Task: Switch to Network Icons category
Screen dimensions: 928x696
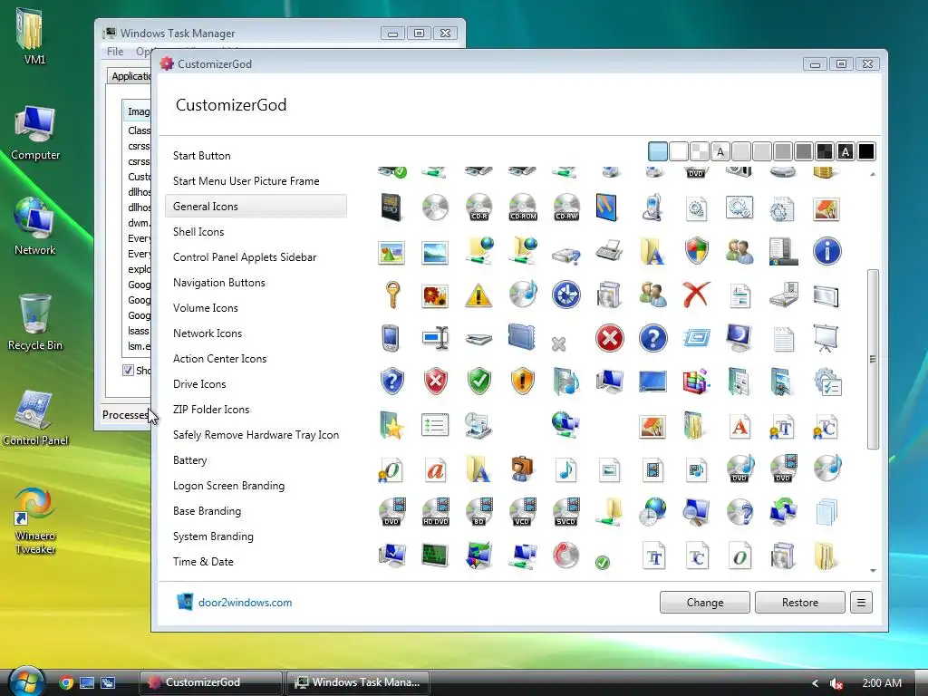Action: click(x=208, y=333)
